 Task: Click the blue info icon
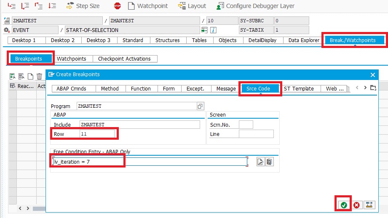(x=213, y=30)
